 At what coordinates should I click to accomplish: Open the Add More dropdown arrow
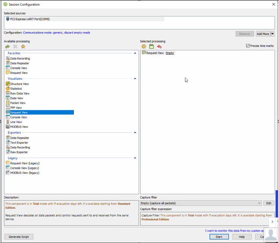pyautogui.click(x=273, y=34)
